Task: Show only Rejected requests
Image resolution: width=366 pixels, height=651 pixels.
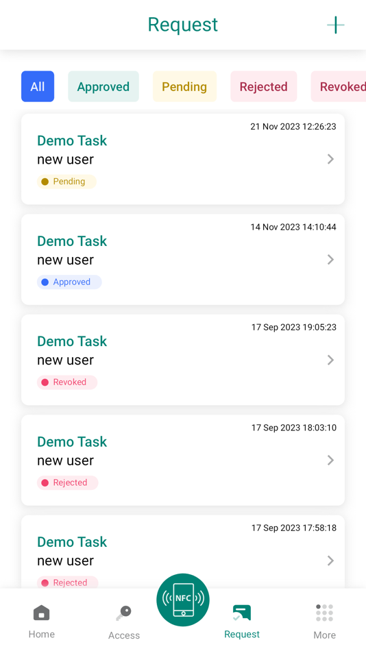Action: point(264,86)
